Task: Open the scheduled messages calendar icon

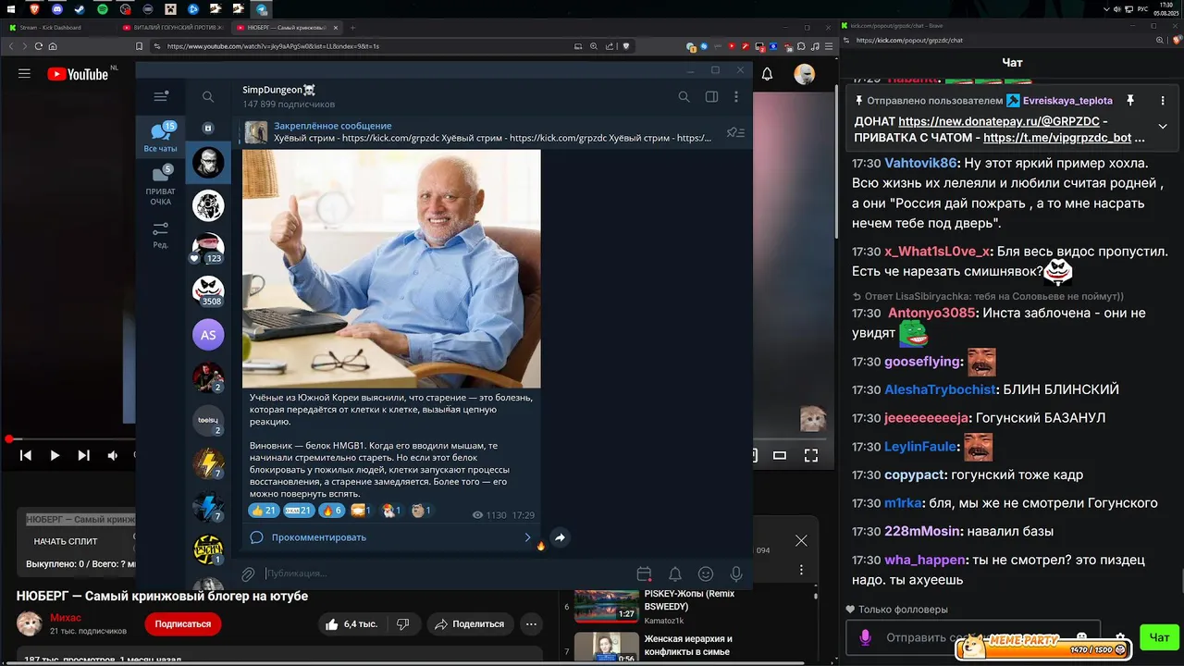Action: click(645, 574)
